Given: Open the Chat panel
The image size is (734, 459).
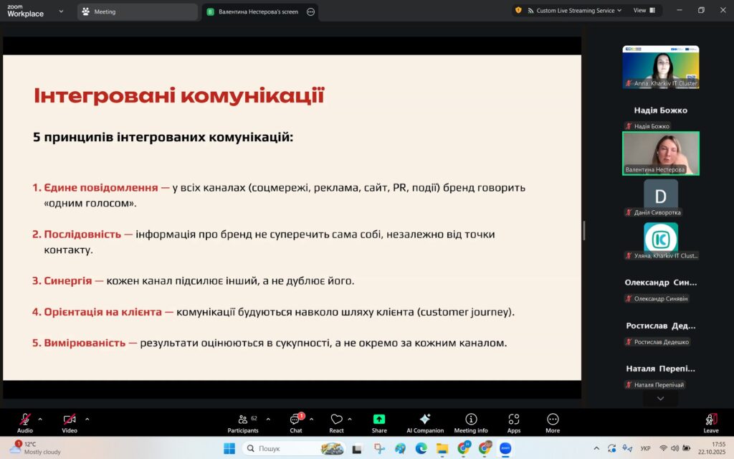Looking at the screenshot, I should click(295, 422).
